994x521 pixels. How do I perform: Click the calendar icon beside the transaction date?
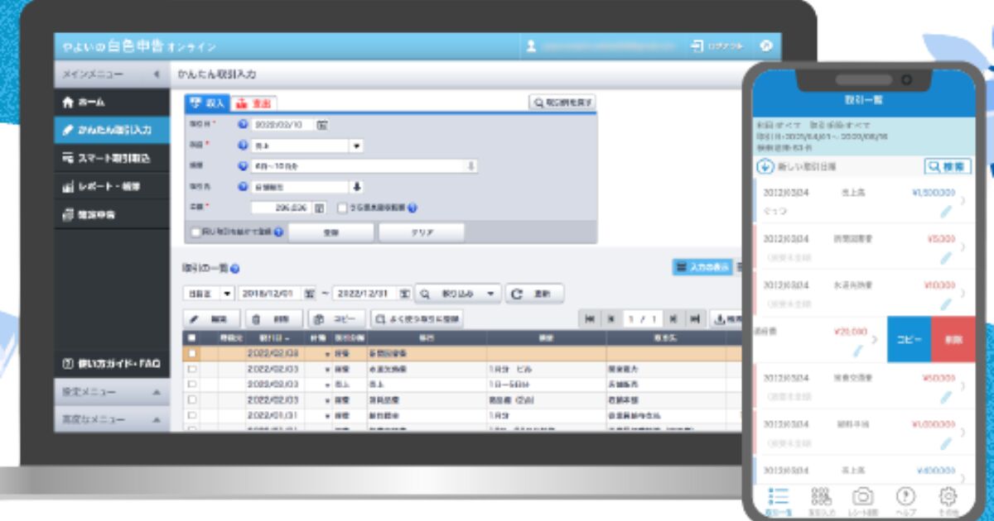click(322, 125)
